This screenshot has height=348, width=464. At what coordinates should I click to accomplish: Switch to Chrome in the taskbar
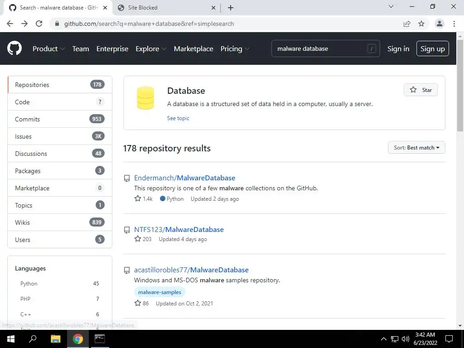pyautogui.click(x=78, y=339)
